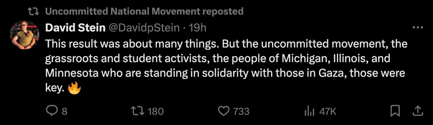
Task: Open 'Uncommitted National Movement reposted' link
Action: tap(144, 11)
